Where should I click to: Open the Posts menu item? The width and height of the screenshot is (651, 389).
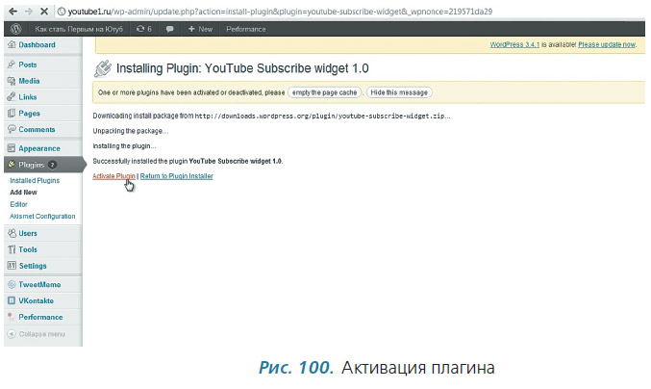coord(27,65)
